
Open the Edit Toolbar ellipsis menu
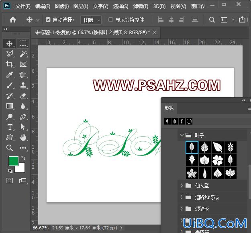pos(23,148)
